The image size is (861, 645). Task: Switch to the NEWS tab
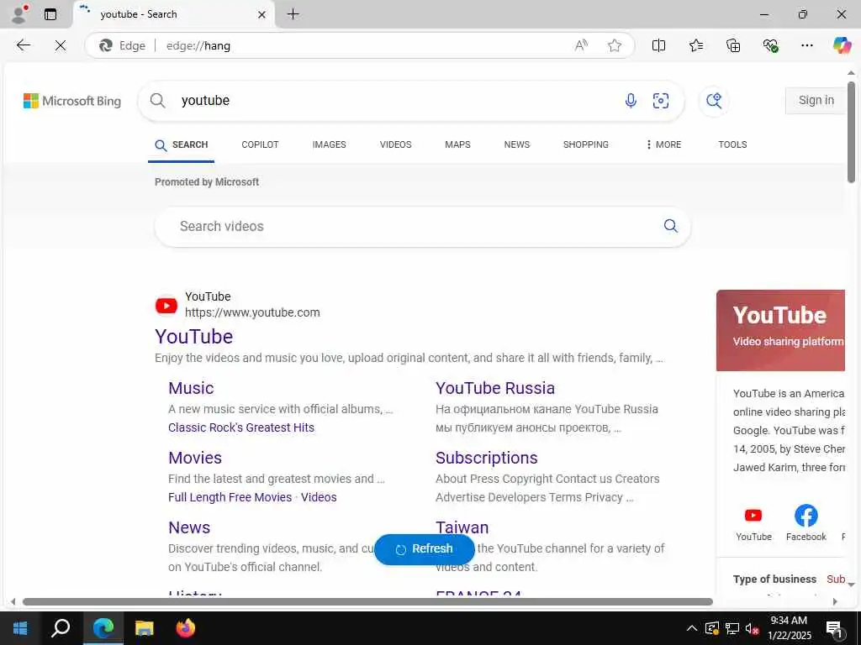click(x=517, y=144)
